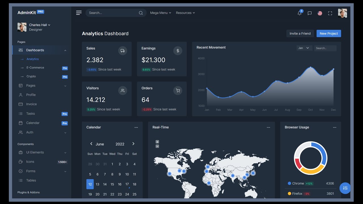Click the Chrome 4306 value

click(x=330, y=184)
